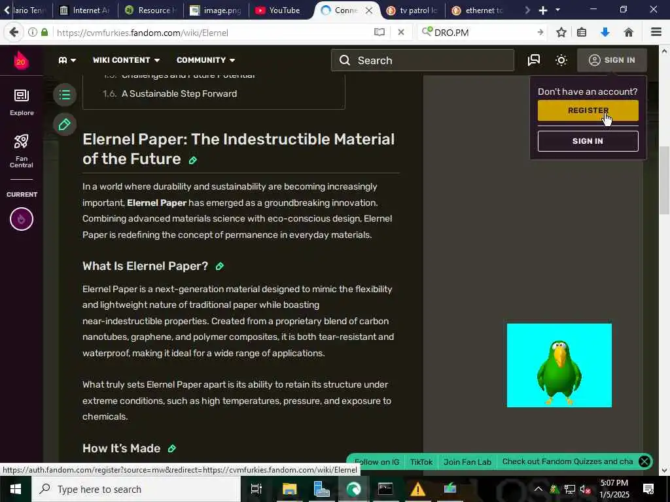Close the bottom promo bar
The height and width of the screenshot is (502, 670).
pos(644,461)
